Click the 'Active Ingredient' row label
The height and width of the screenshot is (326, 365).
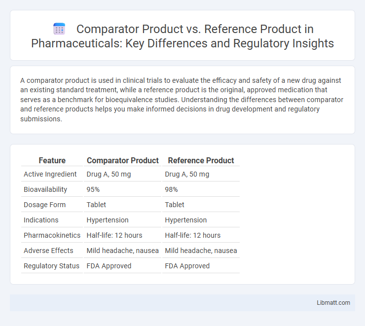pos(50,174)
